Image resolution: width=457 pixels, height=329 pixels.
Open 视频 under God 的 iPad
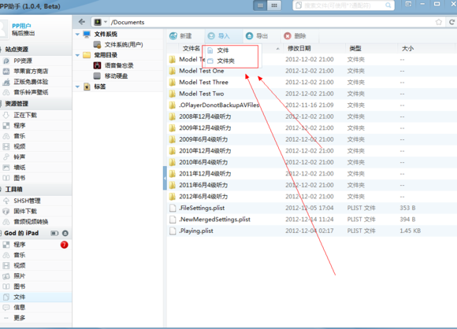(x=19, y=265)
